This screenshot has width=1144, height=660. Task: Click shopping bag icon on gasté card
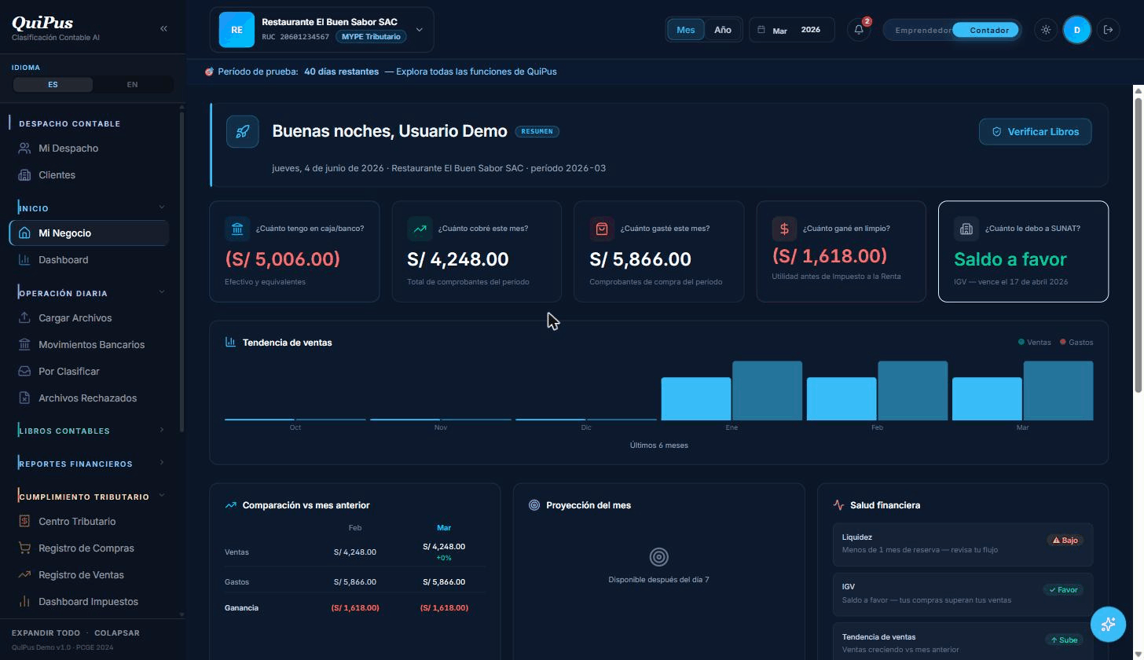click(602, 229)
